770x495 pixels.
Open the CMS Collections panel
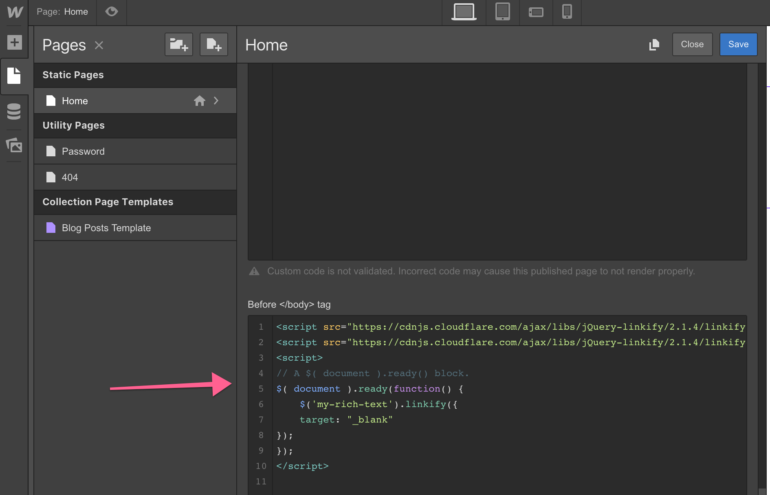pyautogui.click(x=14, y=111)
